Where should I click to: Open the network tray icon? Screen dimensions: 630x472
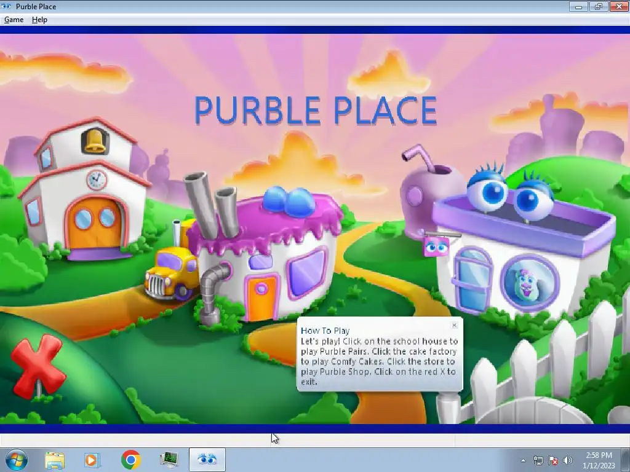click(x=538, y=460)
